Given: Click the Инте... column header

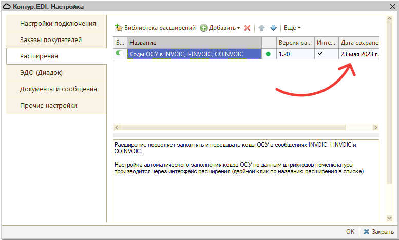Looking at the screenshot, I should pyautogui.click(x=327, y=43).
